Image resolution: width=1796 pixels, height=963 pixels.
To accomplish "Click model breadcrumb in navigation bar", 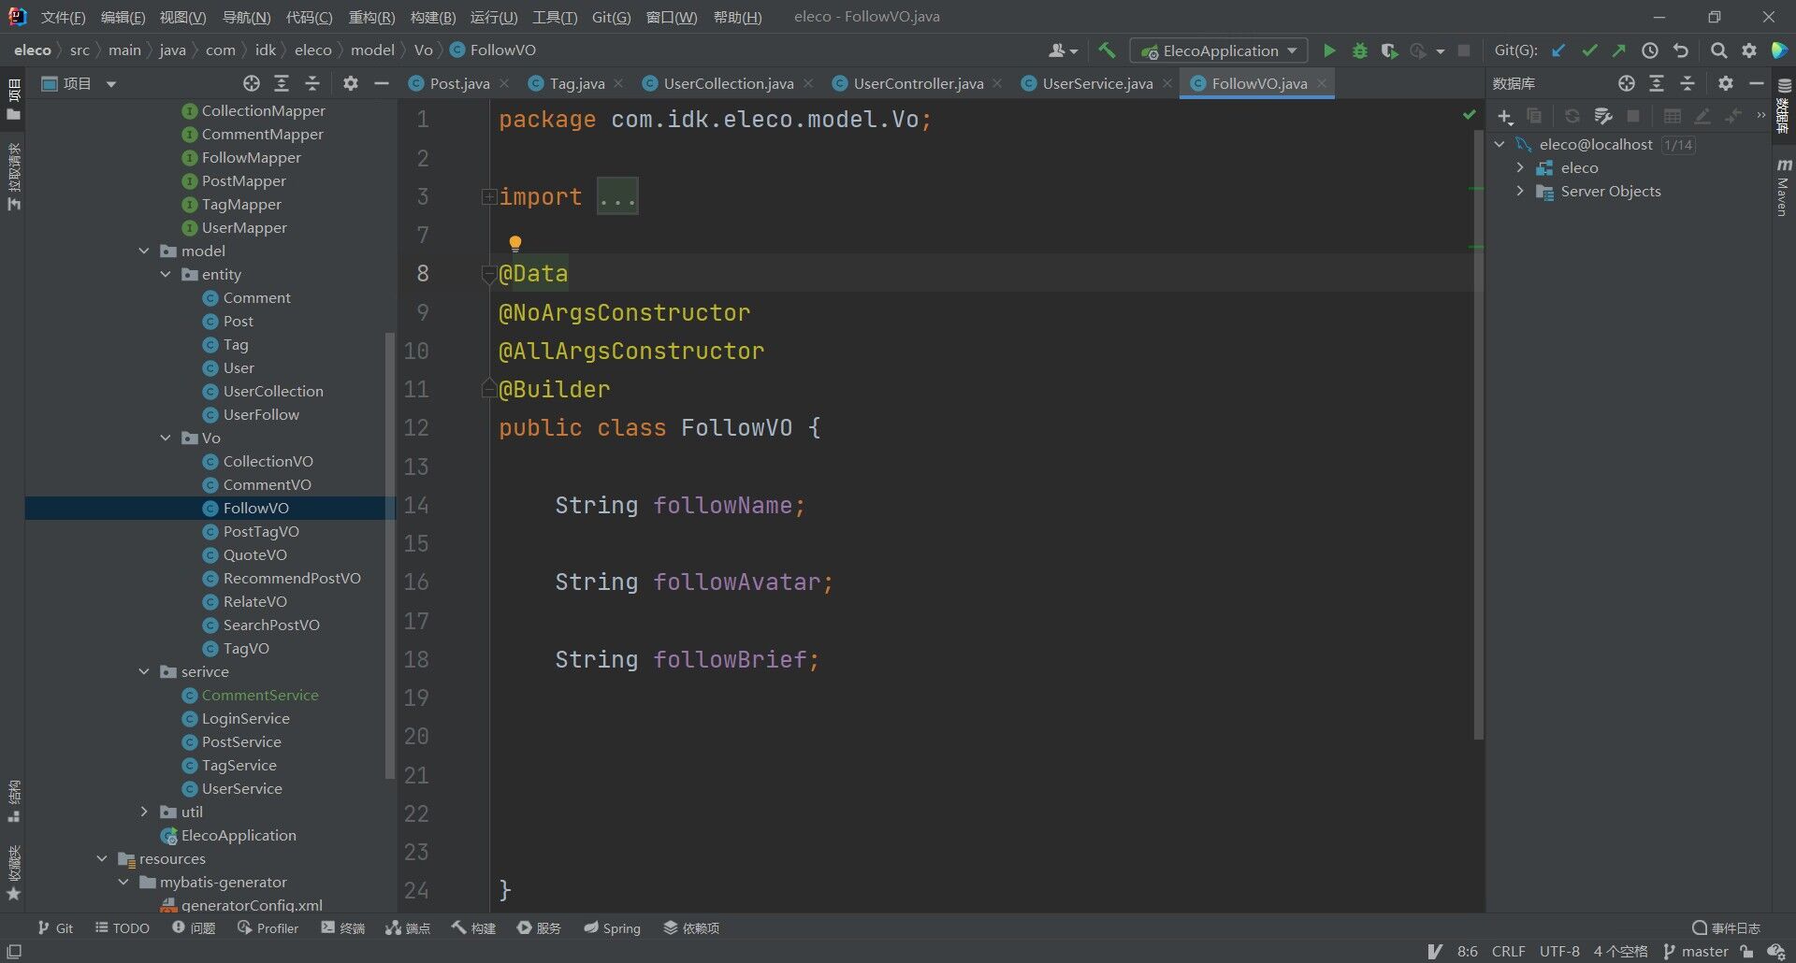I will [x=372, y=50].
